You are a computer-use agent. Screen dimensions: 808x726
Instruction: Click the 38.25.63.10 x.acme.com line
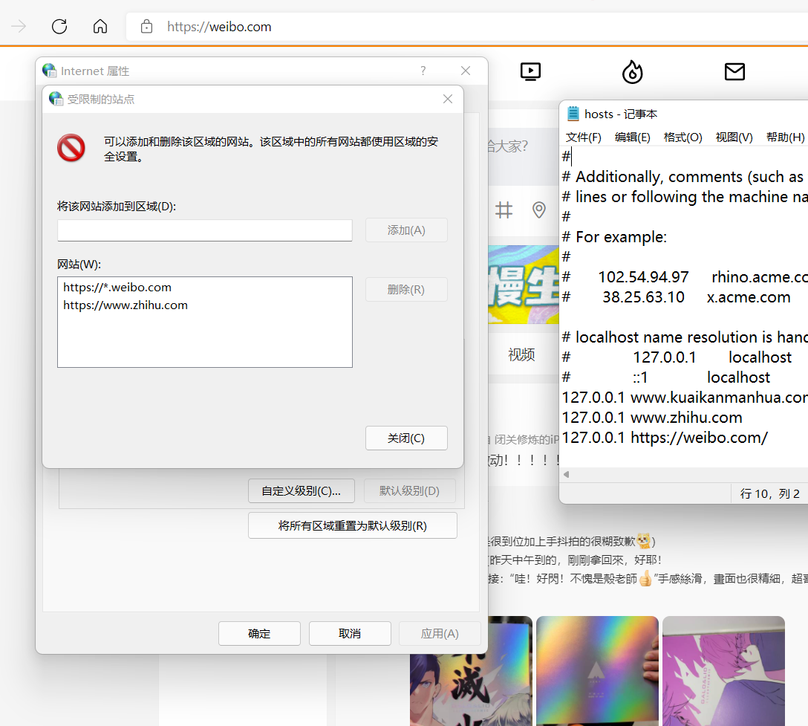pos(676,297)
